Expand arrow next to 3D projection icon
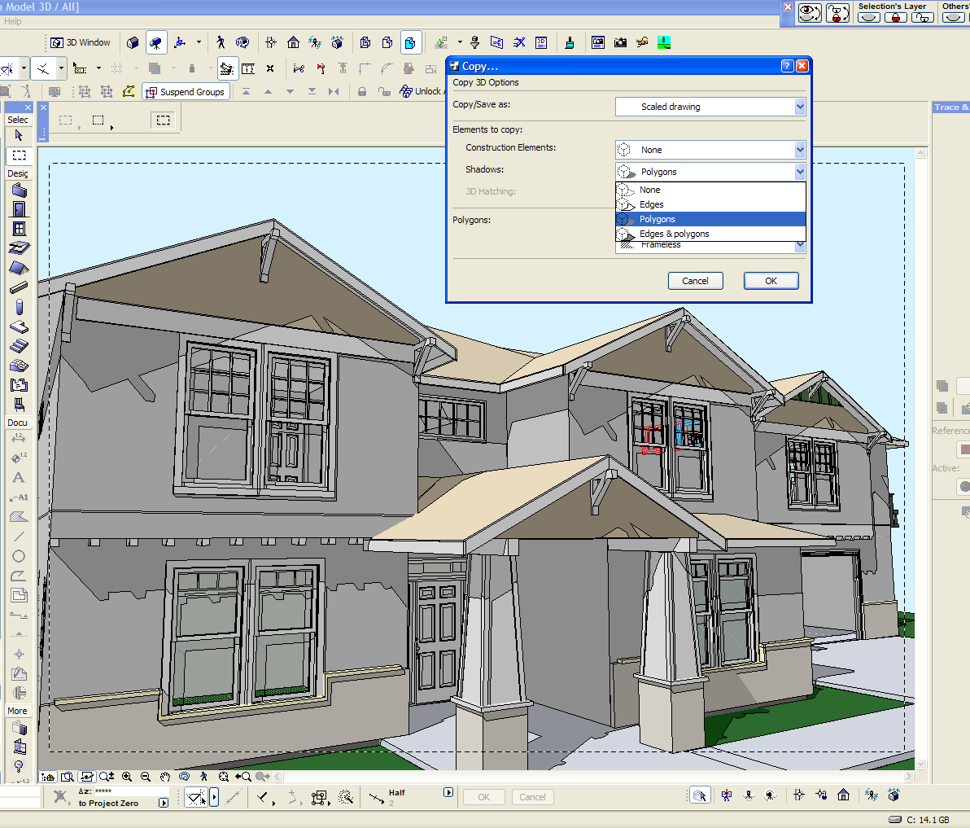Screen dimensions: 970x828 199,42
